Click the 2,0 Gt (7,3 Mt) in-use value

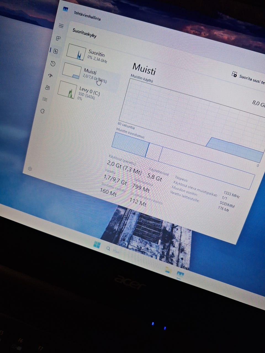click(124, 168)
